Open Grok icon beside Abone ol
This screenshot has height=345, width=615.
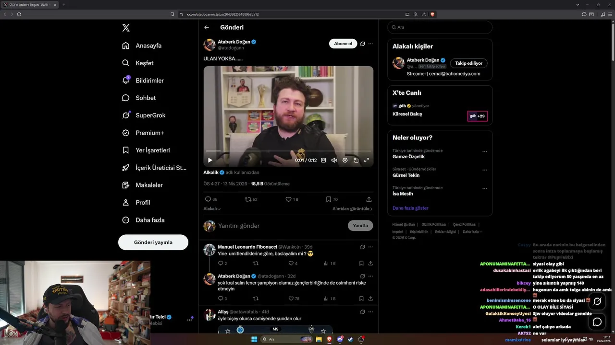(363, 44)
